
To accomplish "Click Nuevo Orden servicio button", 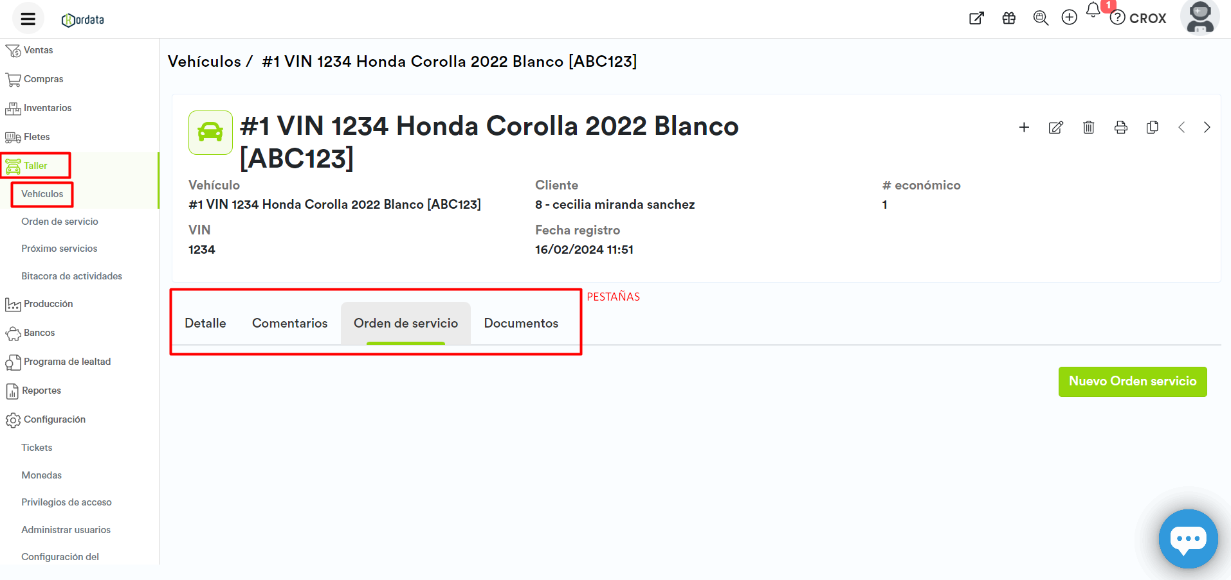I will point(1132,382).
